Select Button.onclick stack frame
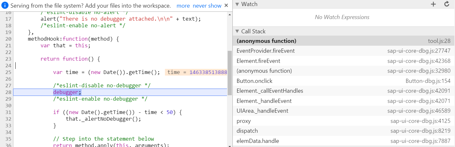 [x=344, y=81]
